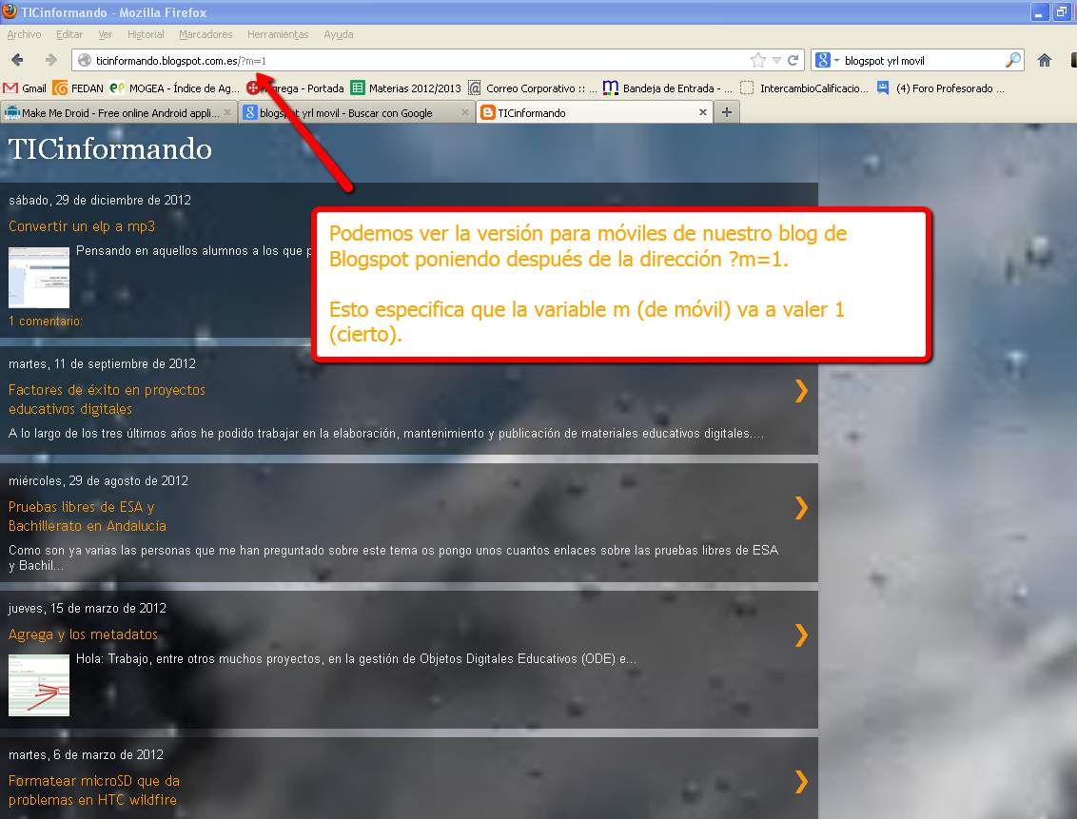The image size is (1077, 819).
Task: Open the Marcadores menu
Action: 206,34
